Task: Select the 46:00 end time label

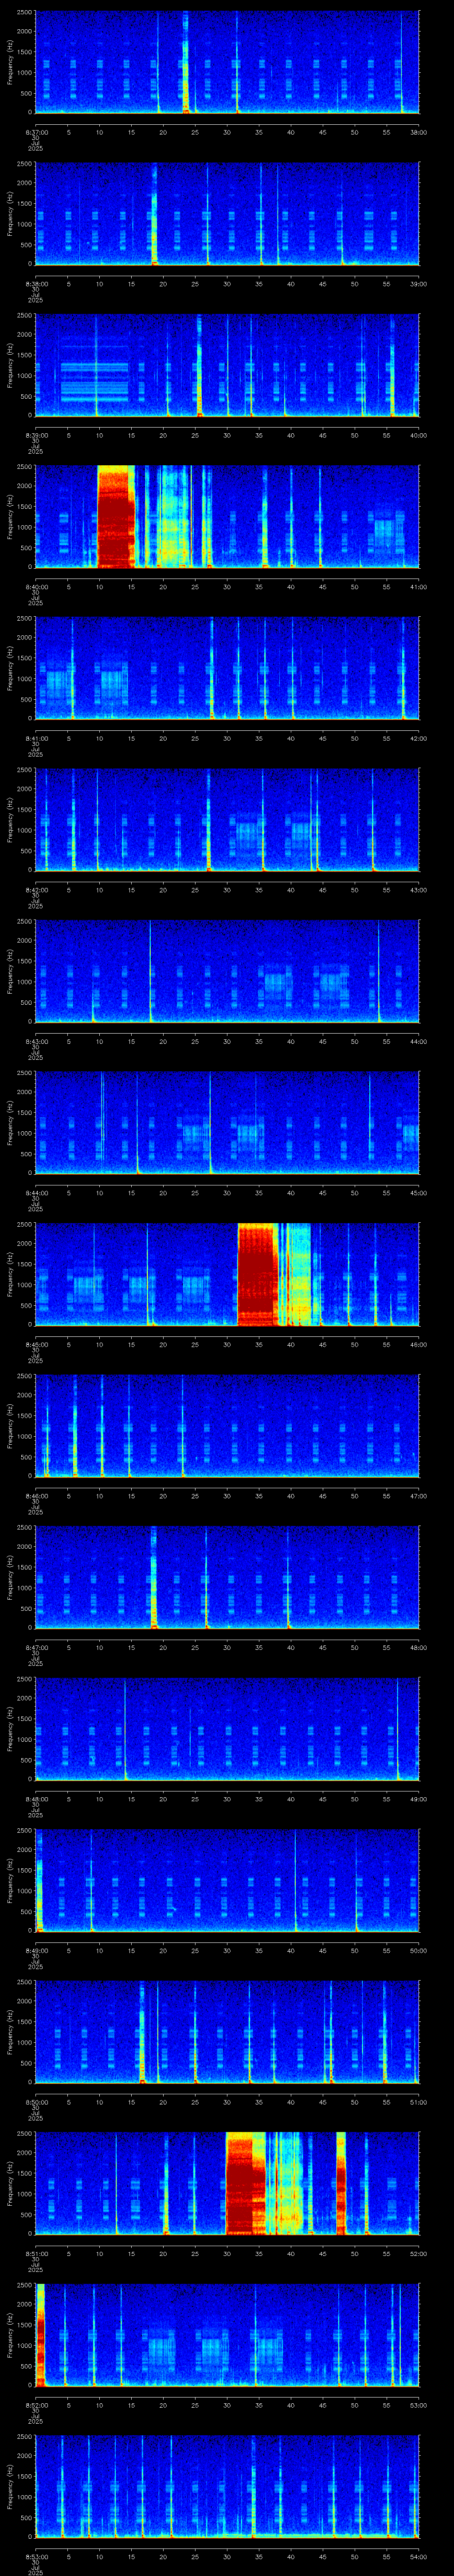Action: click(418, 1344)
